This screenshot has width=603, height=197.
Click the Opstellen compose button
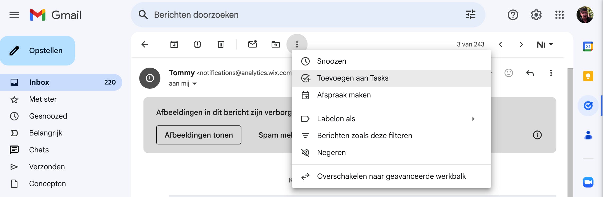point(38,51)
